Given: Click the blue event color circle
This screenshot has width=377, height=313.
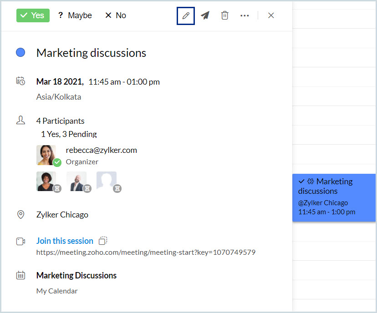Looking at the screenshot, I should (x=20, y=53).
